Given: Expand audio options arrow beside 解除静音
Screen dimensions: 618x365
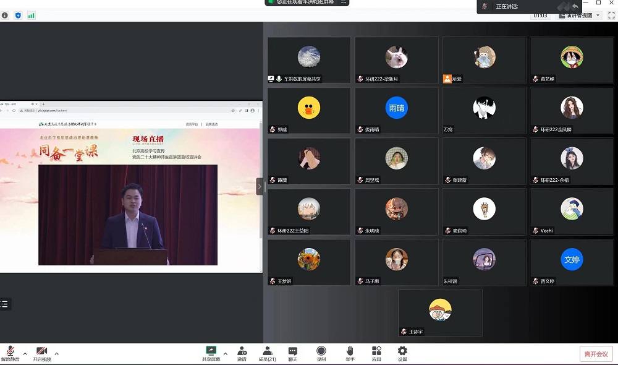Looking at the screenshot, I should 25,354.
